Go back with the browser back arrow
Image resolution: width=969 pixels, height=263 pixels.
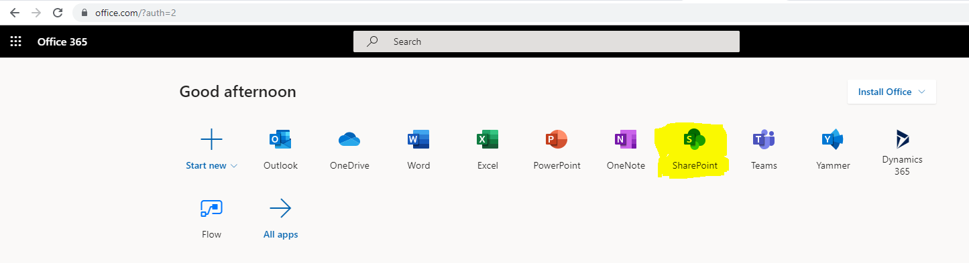click(14, 13)
